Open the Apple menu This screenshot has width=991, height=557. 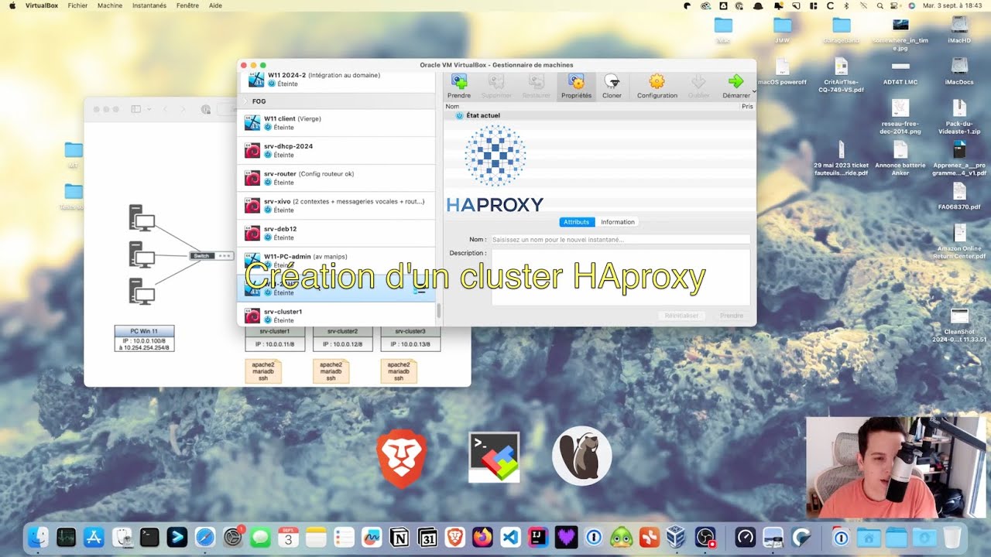(x=12, y=5)
